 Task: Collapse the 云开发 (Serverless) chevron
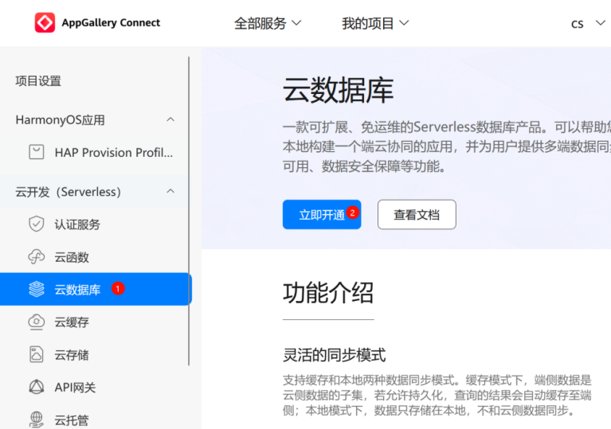(x=170, y=191)
